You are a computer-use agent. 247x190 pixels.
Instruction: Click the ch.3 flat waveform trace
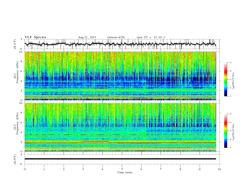point(120,159)
